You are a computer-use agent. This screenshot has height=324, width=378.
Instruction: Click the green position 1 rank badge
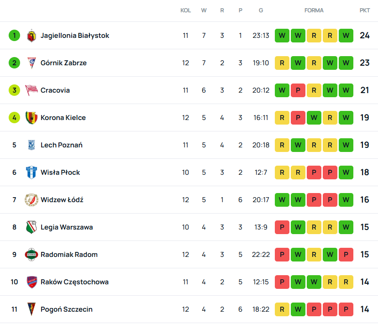14,36
